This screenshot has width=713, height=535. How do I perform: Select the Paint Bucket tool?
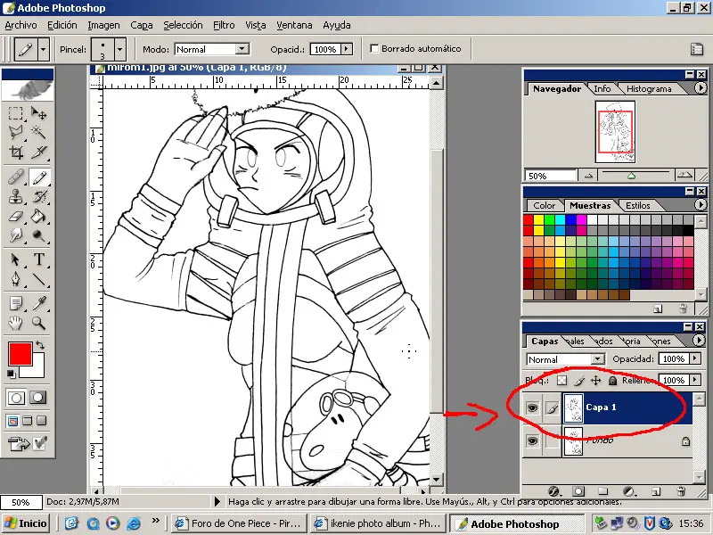point(39,216)
